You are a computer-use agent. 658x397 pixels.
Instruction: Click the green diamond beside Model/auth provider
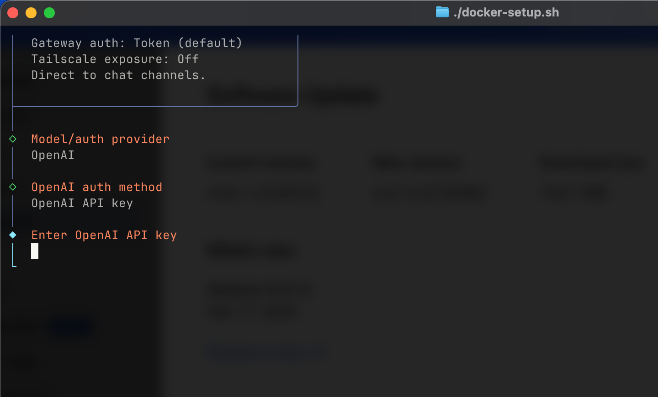tap(13, 139)
